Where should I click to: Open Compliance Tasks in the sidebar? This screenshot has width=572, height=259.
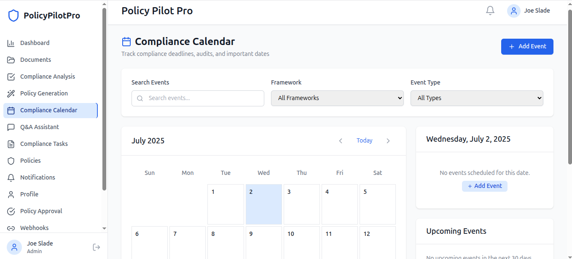[x=44, y=144]
